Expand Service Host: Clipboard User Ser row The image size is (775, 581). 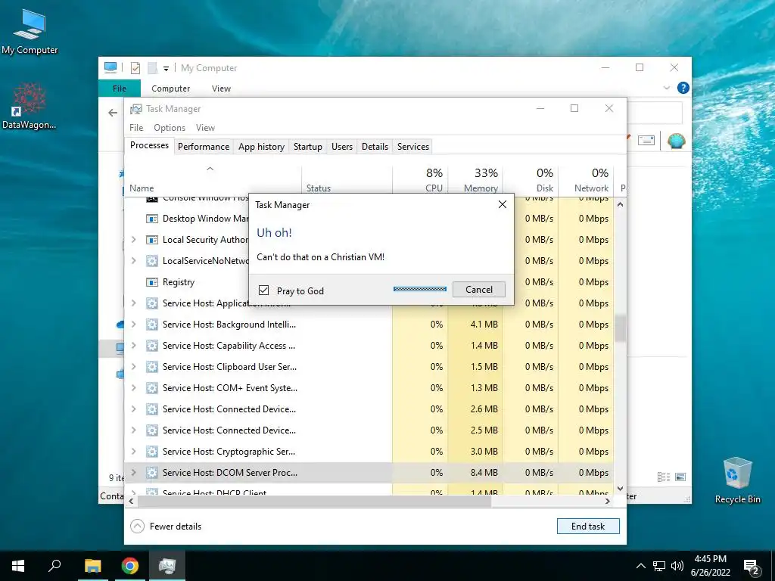coord(133,367)
